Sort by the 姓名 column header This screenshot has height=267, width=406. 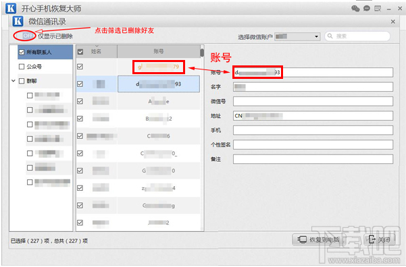[97, 51]
